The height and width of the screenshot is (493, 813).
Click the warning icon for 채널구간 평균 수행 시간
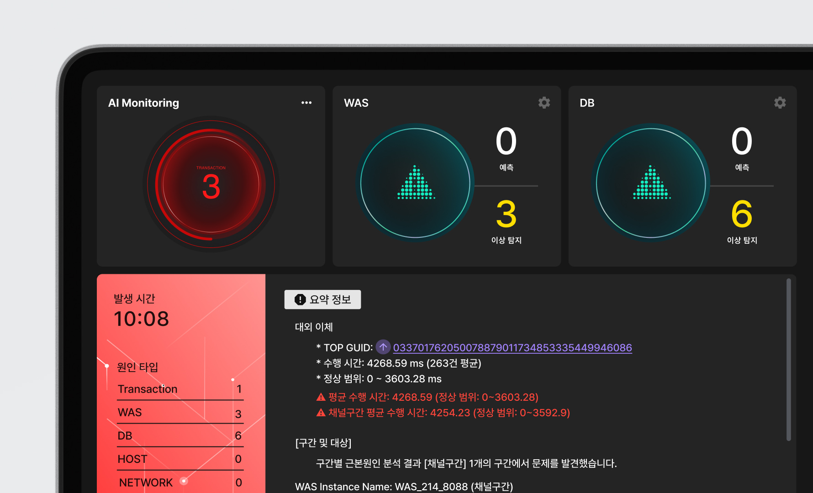point(321,413)
